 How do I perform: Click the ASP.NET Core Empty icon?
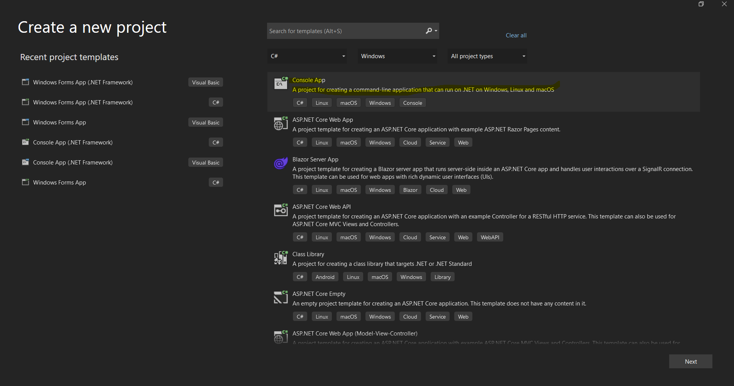[x=281, y=297]
